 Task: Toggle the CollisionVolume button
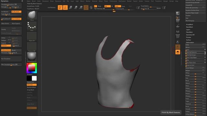[x=6, y=50]
